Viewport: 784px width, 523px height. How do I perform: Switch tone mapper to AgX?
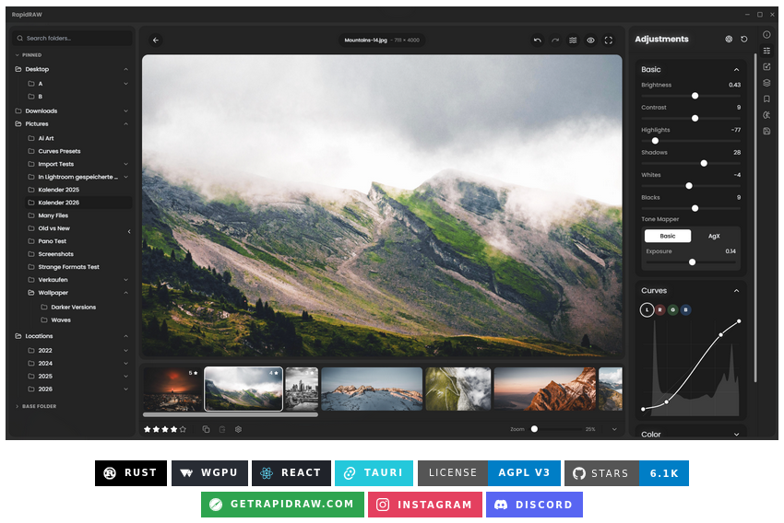tap(714, 236)
